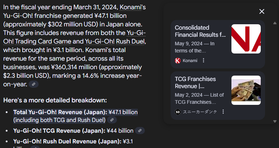Click the underlined 'Trading Card Game' term
This screenshot has height=148, width=279.
coord(43,41)
